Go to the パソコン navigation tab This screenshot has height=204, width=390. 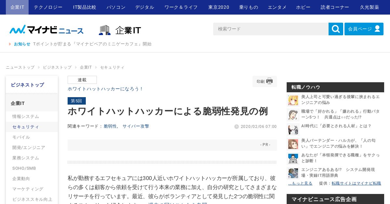coord(116,7)
